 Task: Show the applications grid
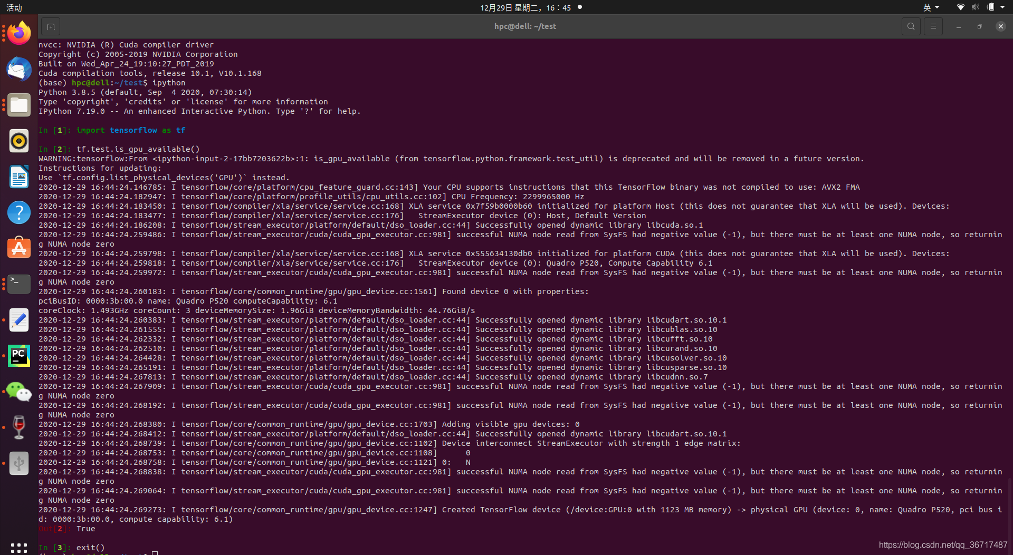pyautogui.click(x=19, y=548)
